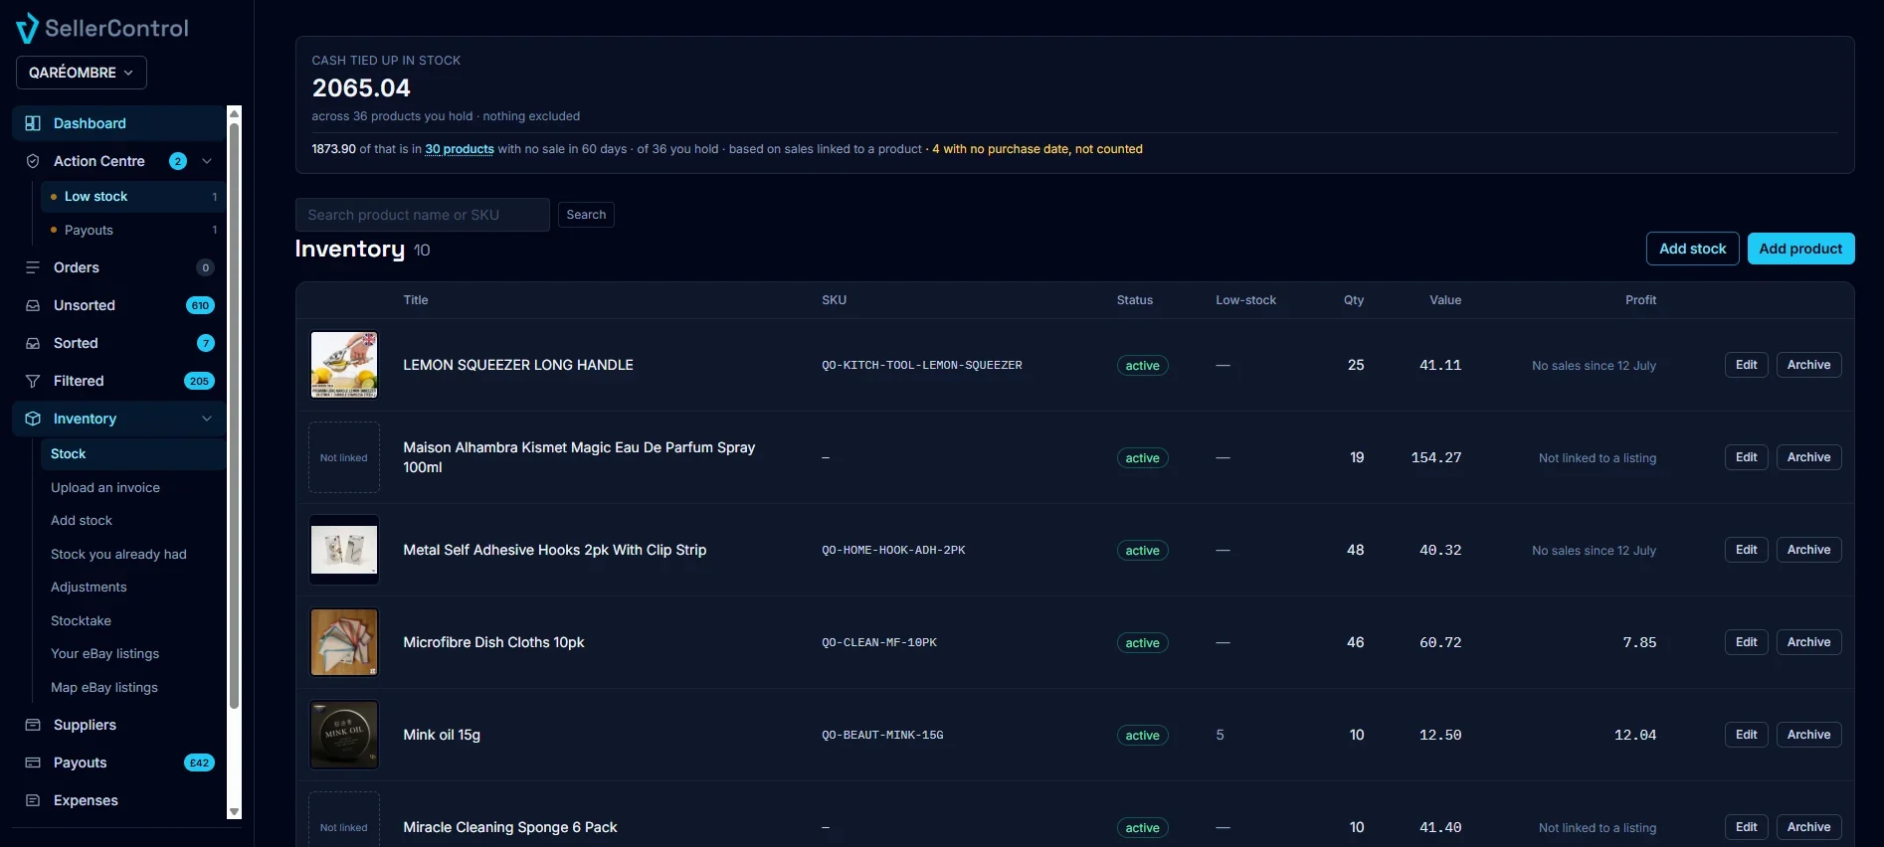Click the Unsorted inbox icon
The image size is (1884, 847).
coord(33,305)
